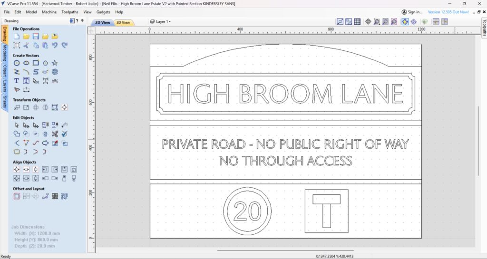Viewport: 487px width, 259px height.
Task: Click the Undo arrow icon
Action: coord(55,45)
